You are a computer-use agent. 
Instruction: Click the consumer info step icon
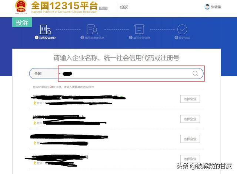[92, 29]
